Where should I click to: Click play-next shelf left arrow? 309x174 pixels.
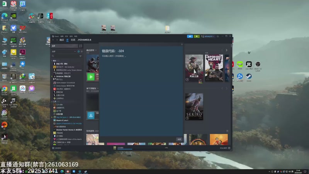coord(222,89)
